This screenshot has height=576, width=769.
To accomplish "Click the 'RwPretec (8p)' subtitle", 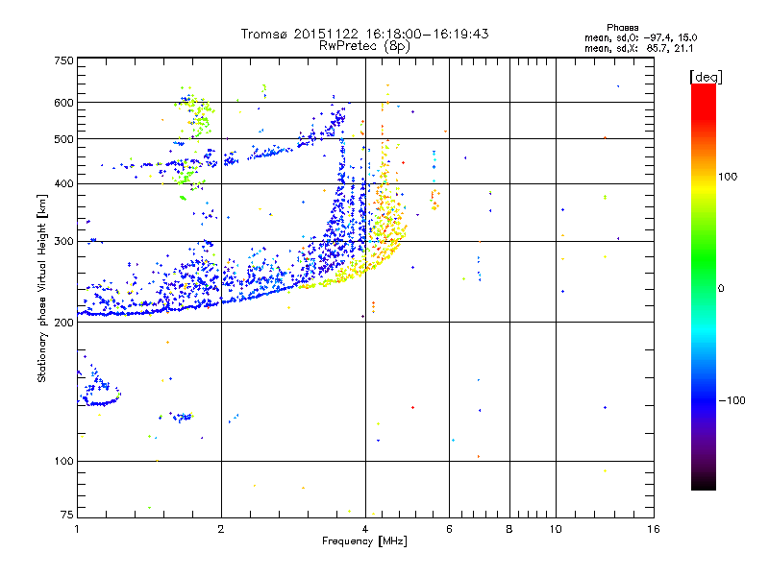I will [x=364, y=46].
